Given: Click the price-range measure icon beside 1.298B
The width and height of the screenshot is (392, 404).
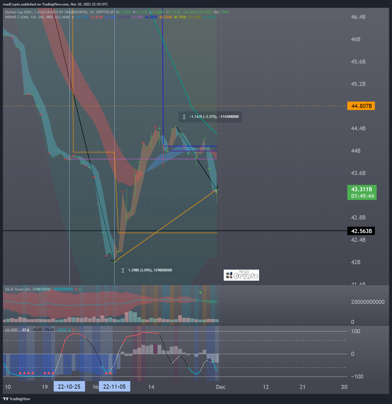Looking at the screenshot, I should (x=123, y=270).
